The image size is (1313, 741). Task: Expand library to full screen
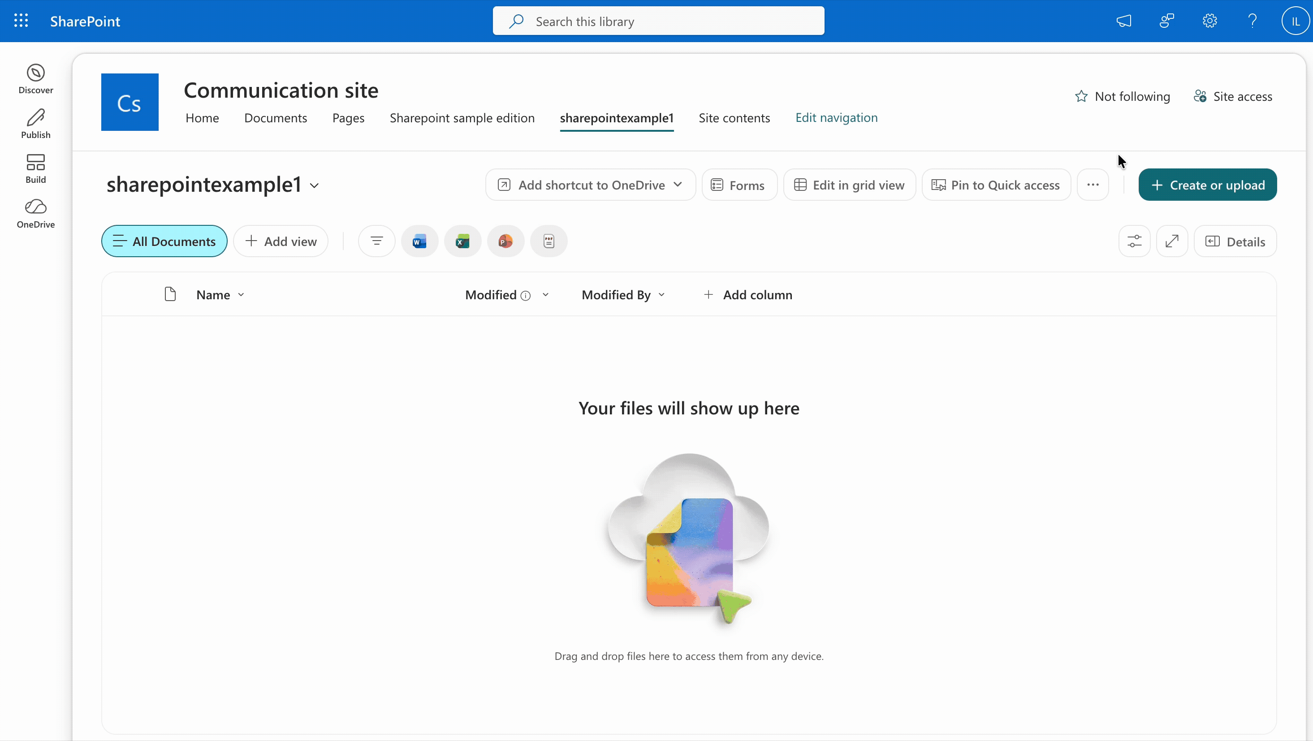tap(1172, 241)
